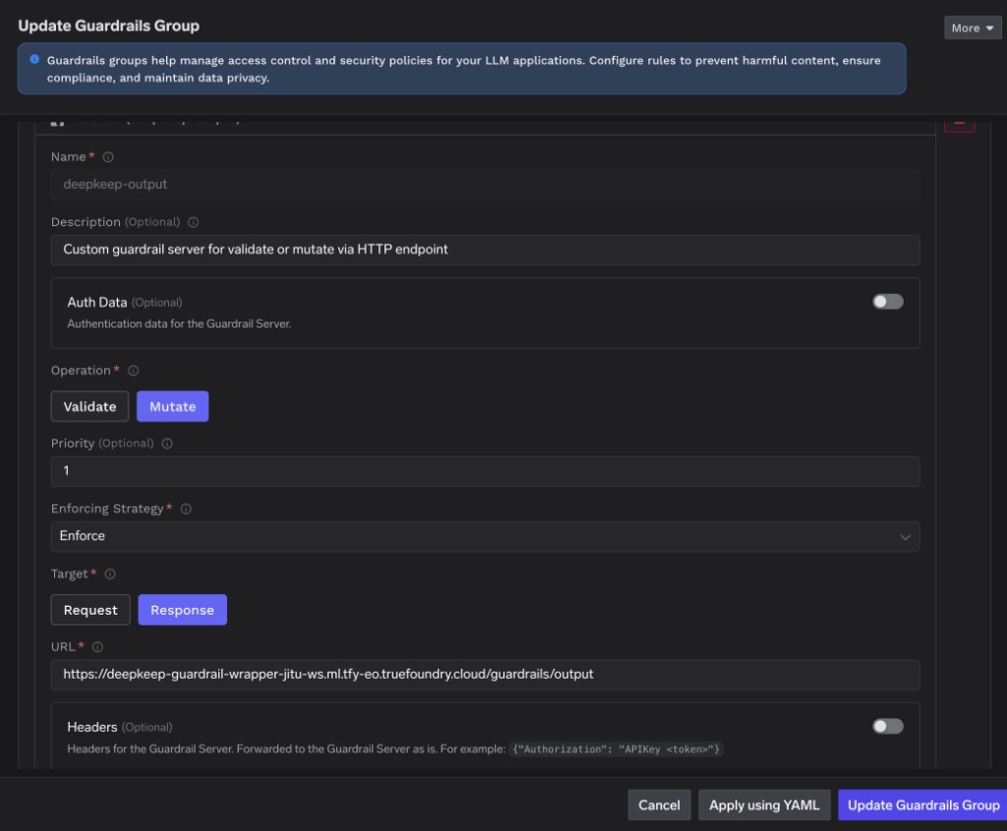The width and height of the screenshot is (1007, 831).
Task: Open the Enforcing Strategy dropdown
Action: pyautogui.click(x=485, y=536)
